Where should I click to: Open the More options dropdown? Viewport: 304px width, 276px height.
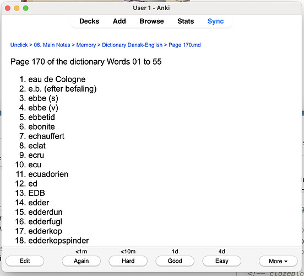278,261
